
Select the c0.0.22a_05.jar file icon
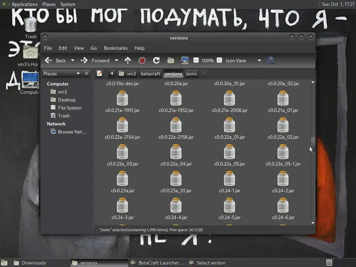pyautogui.click(x=229, y=152)
